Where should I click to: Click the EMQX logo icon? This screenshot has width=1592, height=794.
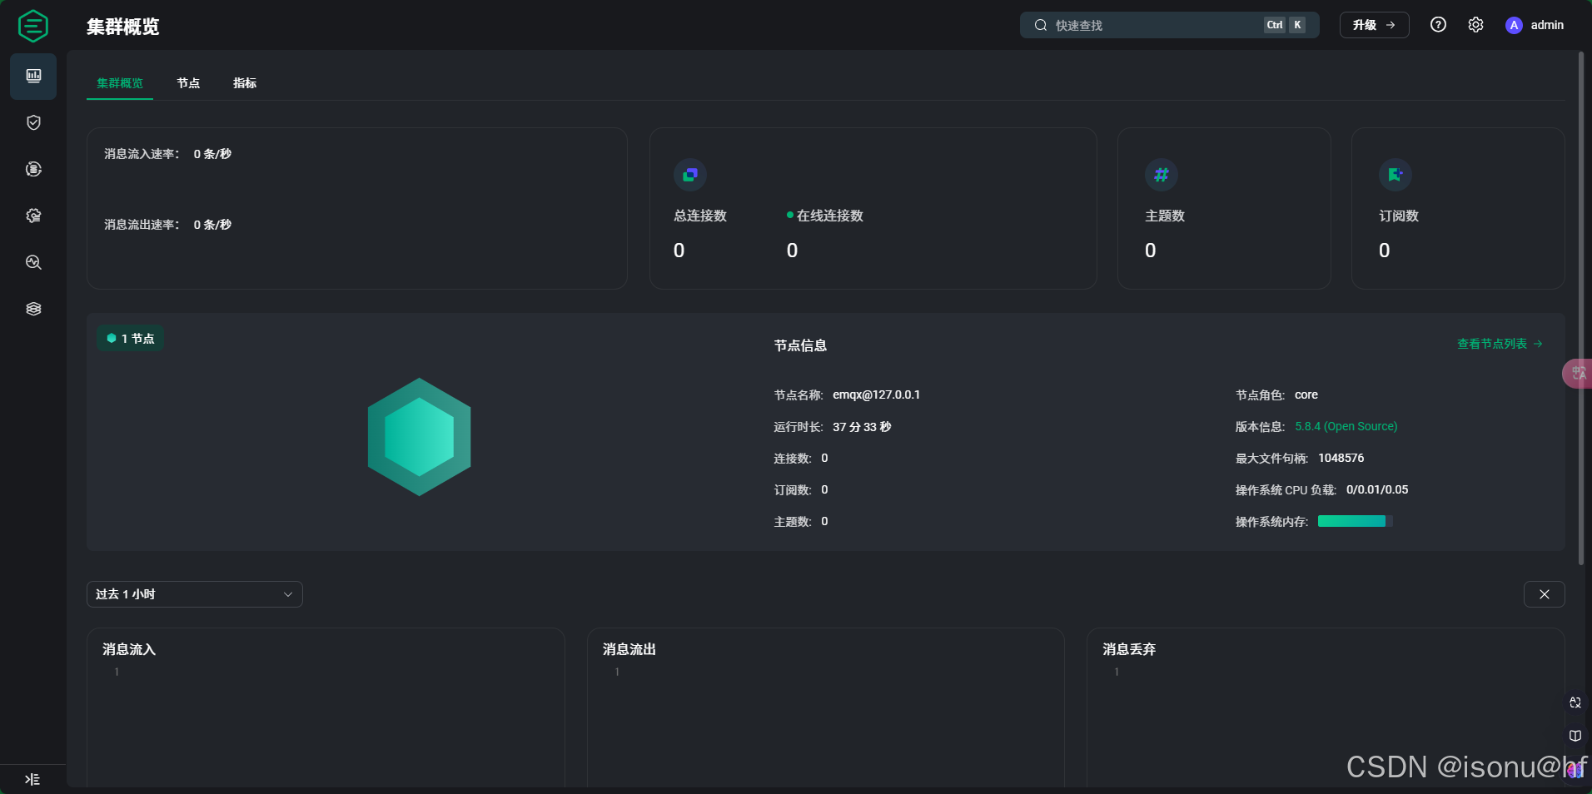point(33,26)
